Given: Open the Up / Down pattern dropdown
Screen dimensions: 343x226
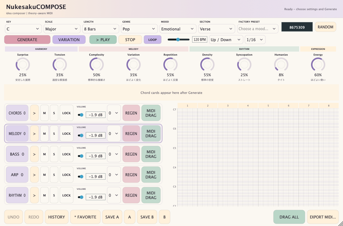Looking at the screenshot, I should [226, 40].
